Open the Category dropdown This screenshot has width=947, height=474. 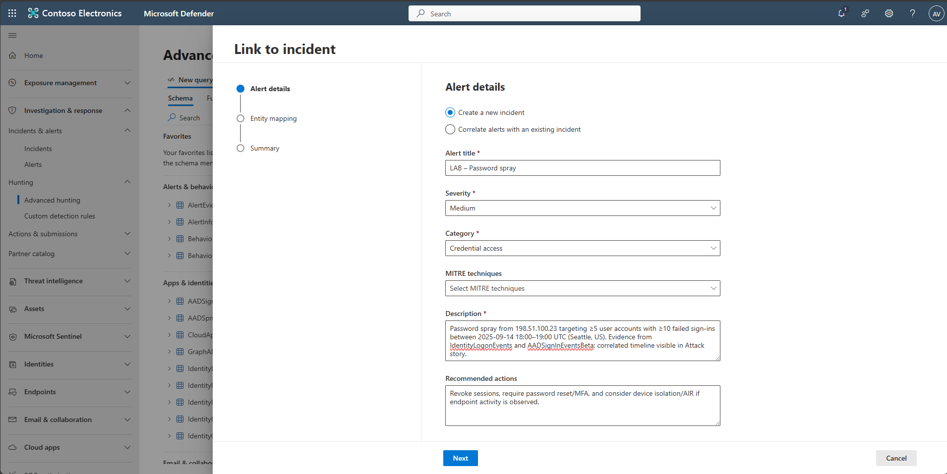point(583,248)
